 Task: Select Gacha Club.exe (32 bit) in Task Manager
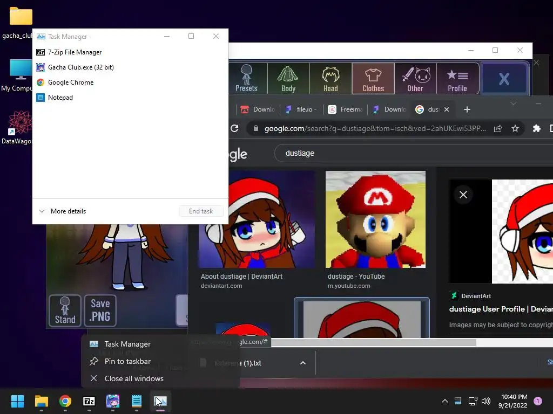click(130, 67)
